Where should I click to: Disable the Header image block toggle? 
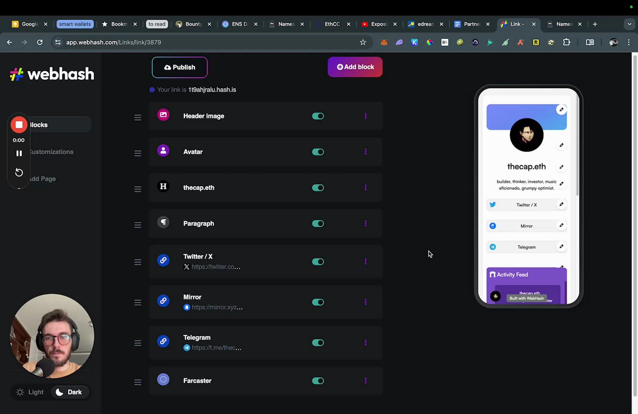(318, 116)
